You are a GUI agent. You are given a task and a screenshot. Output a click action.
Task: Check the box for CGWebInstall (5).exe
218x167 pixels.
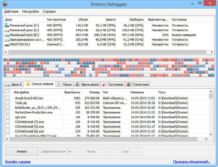point(8,126)
